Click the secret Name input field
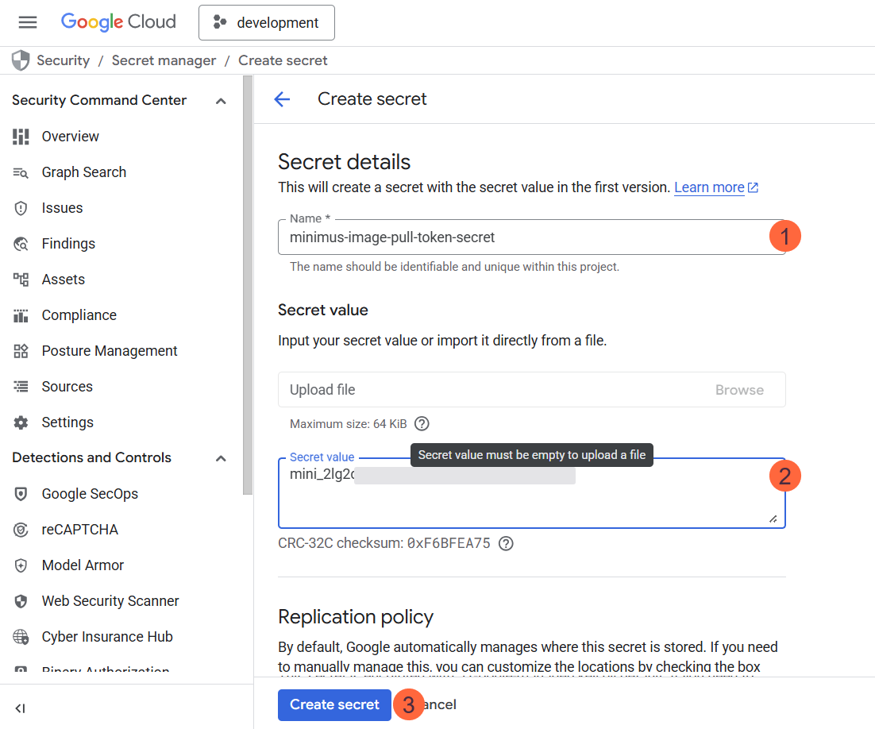875x729 pixels. pyautogui.click(x=476, y=237)
